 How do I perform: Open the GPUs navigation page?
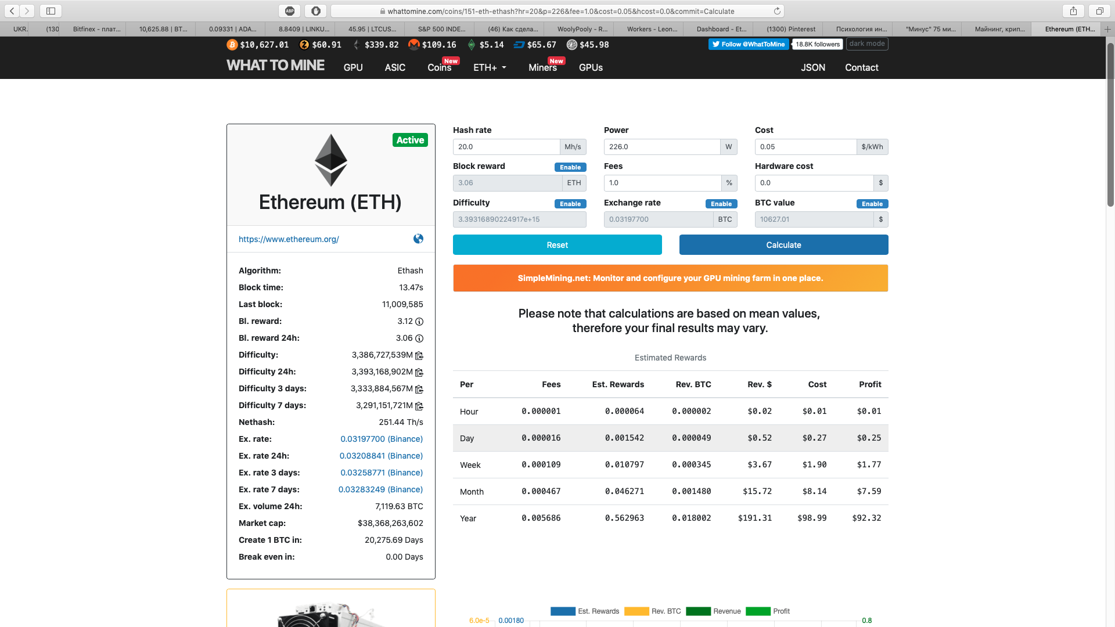coord(591,67)
